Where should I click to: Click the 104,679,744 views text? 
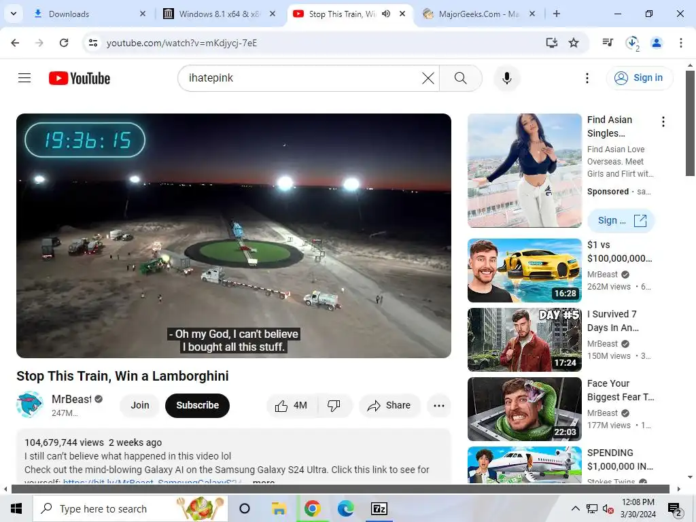(x=65, y=442)
